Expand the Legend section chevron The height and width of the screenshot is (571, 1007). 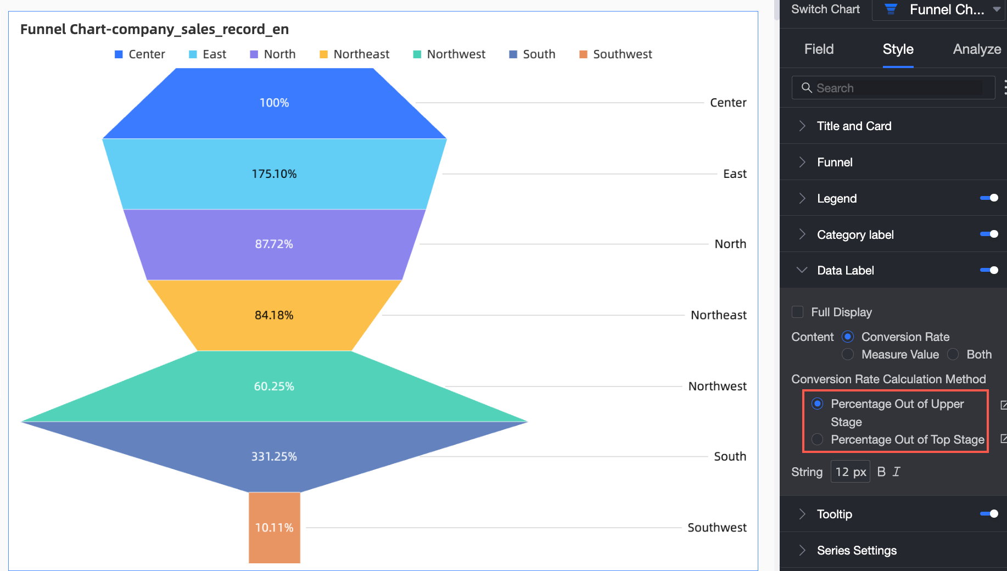pyautogui.click(x=802, y=198)
